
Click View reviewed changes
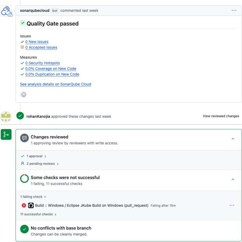point(221,116)
